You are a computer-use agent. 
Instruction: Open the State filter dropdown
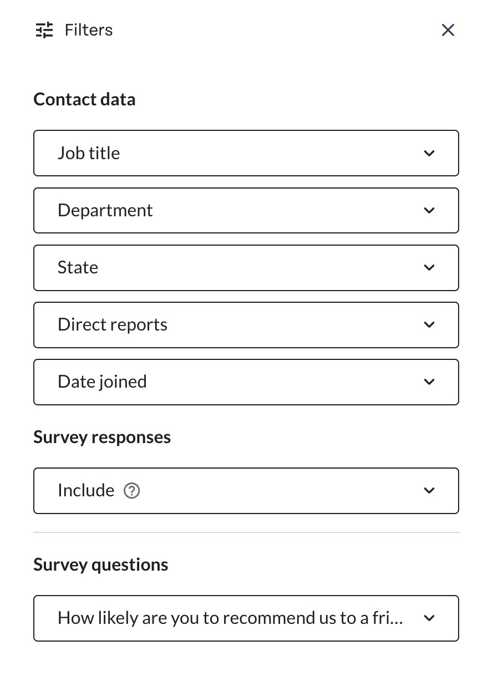[246, 267]
